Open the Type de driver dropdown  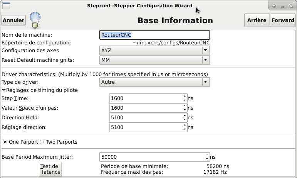[154, 82]
